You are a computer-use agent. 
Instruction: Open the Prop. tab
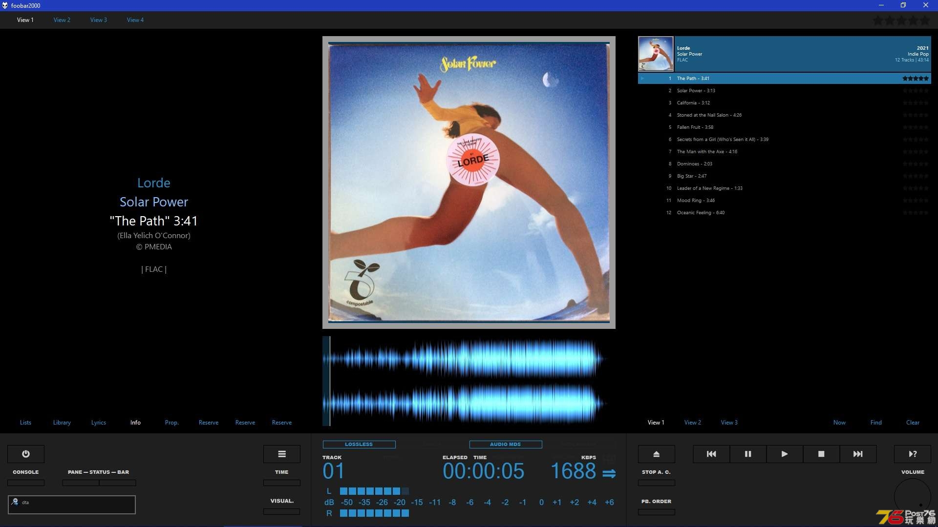172,423
